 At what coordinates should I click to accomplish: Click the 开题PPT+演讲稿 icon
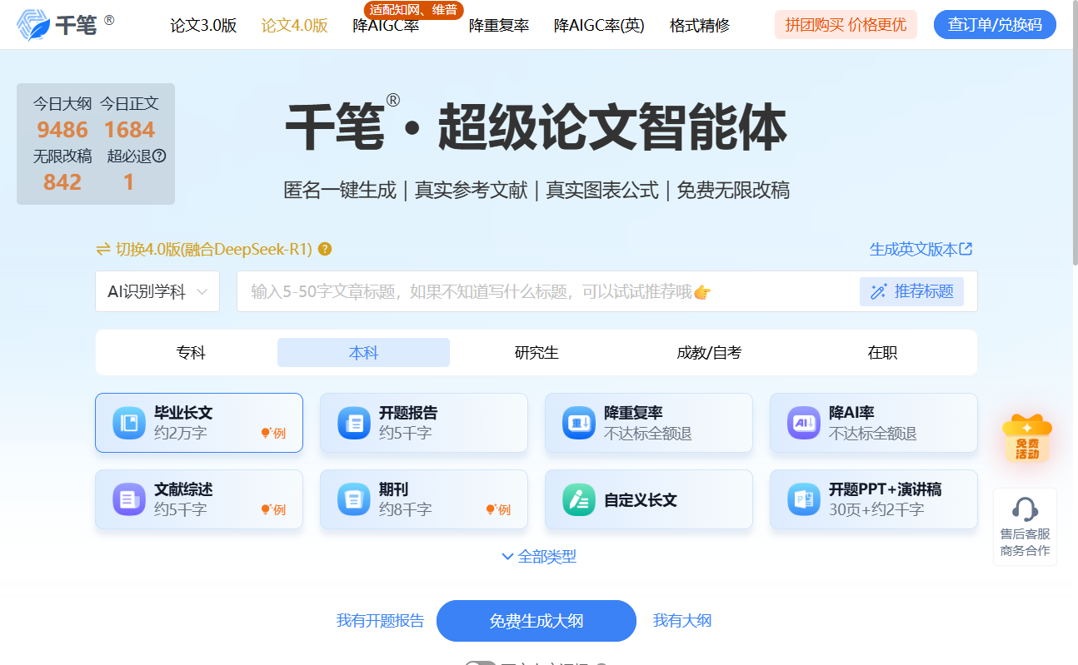(x=804, y=499)
